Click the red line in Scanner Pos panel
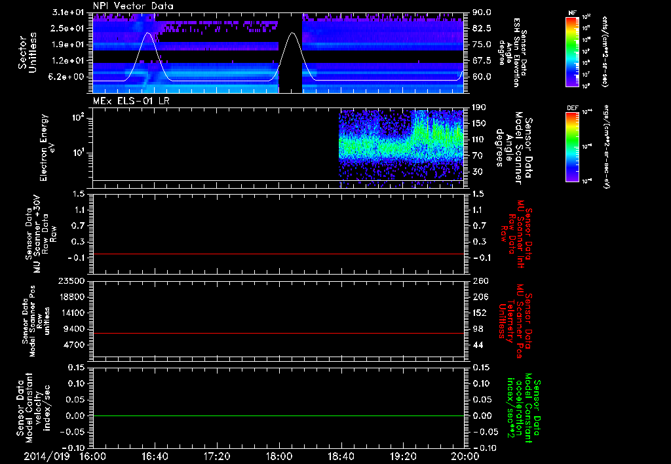Viewport: 671px width, 464px height. click(x=278, y=333)
